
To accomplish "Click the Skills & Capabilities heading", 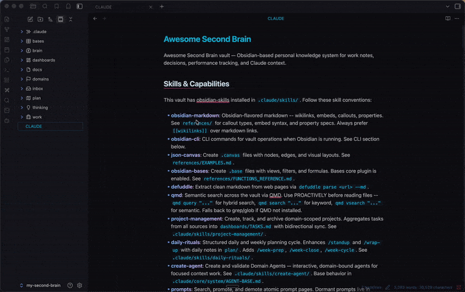I will pyautogui.click(x=196, y=84).
